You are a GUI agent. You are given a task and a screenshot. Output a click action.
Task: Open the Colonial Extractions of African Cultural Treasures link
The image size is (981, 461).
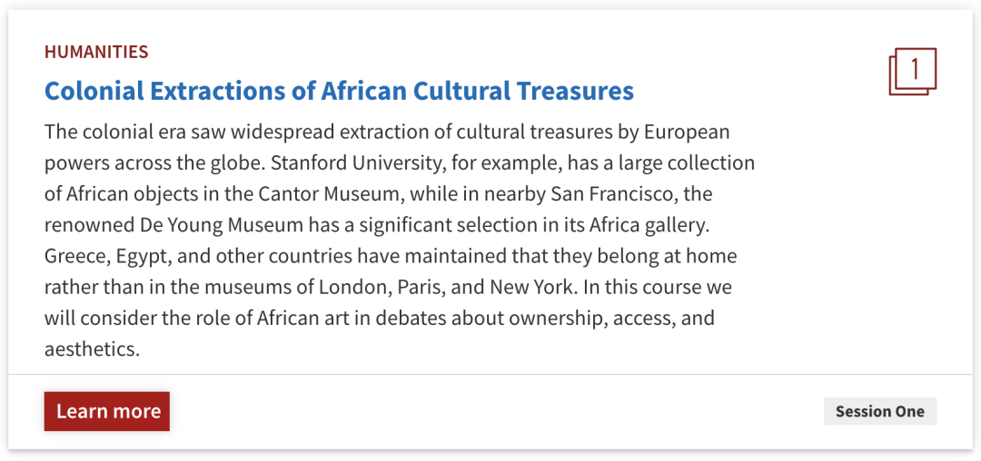point(339,91)
